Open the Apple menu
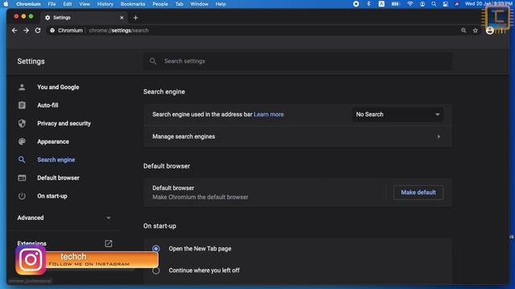Screen dimensions: 515x289 [6, 4]
